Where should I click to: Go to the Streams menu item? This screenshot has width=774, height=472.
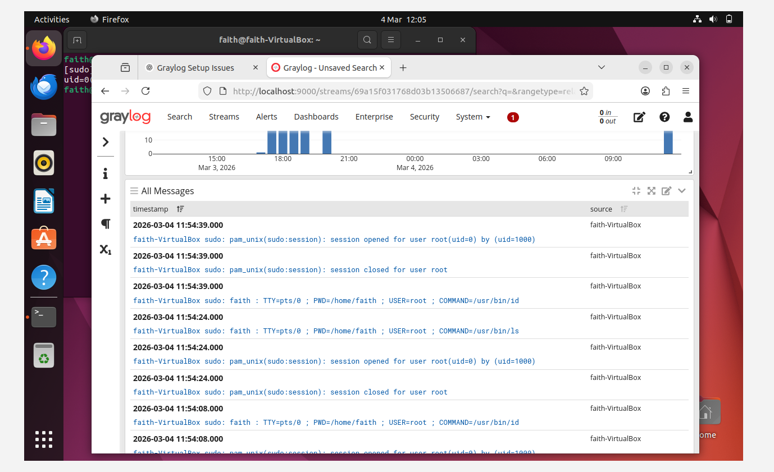[224, 117]
